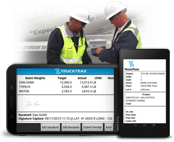Viewport: 174px width, 142px height.
Task: Select target value 12,390.0
Action: click(66, 82)
